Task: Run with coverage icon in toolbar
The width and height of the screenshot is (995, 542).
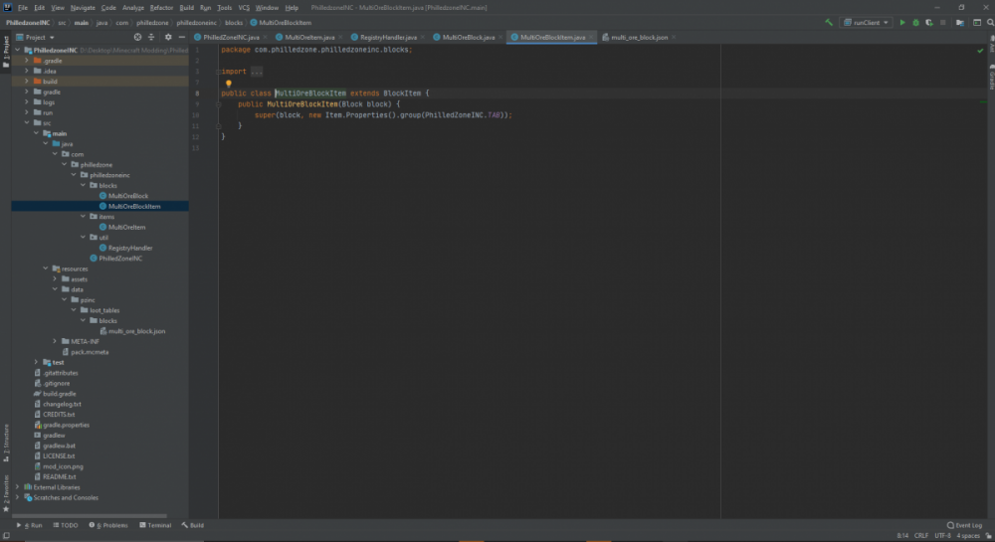Action: point(929,22)
